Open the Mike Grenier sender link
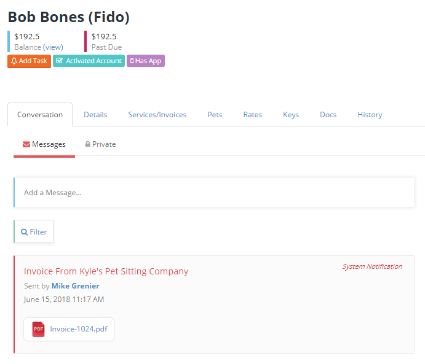This screenshot has width=425, height=364. pos(76,286)
